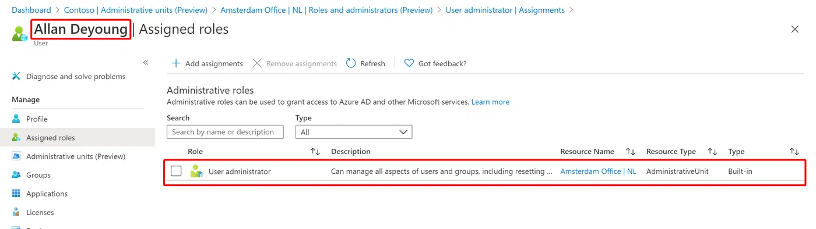This screenshot has width=816, height=229.
Task: Open Applications menu item
Action: click(47, 194)
